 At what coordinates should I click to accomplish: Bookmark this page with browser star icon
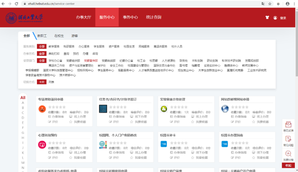[270, 4]
